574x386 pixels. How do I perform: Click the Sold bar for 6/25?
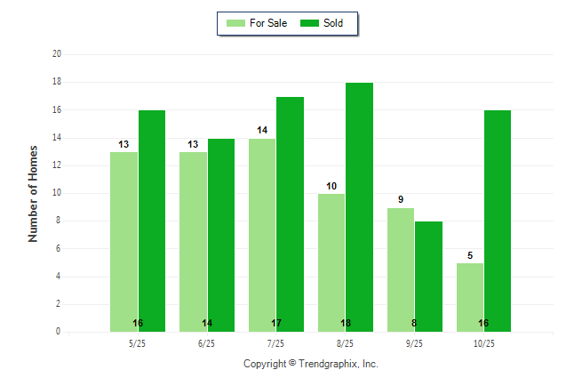click(221, 235)
